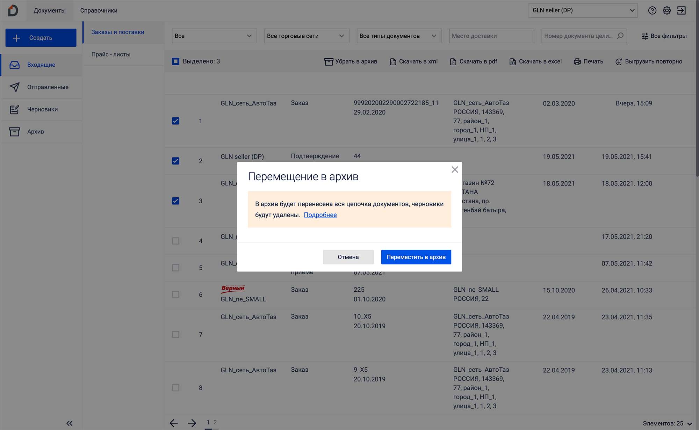The width and height of the screenshot is (699, 430).
Task: Check row 8 checkbox
Action: tap(175, 388)
